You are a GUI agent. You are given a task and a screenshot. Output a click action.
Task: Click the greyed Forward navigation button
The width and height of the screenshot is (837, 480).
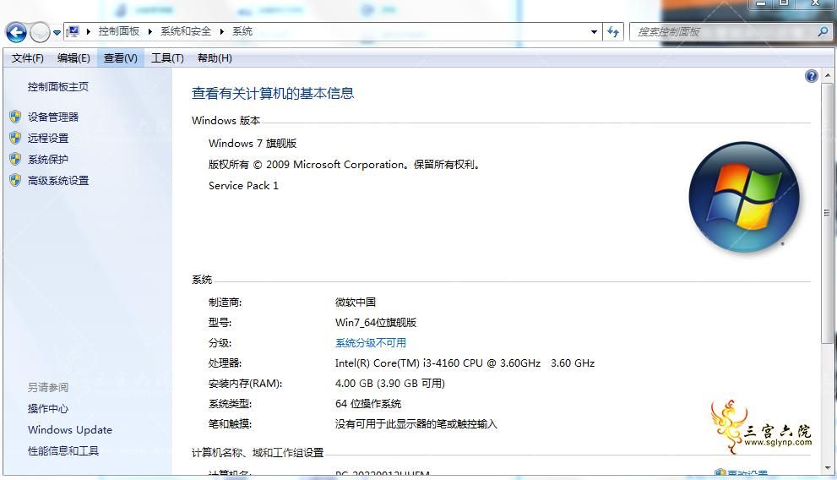click(40, 33)
